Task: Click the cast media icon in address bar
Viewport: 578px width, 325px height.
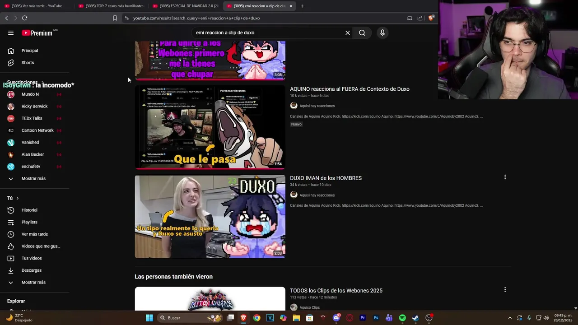Action: pyautogui.click(x=410, y=18)
